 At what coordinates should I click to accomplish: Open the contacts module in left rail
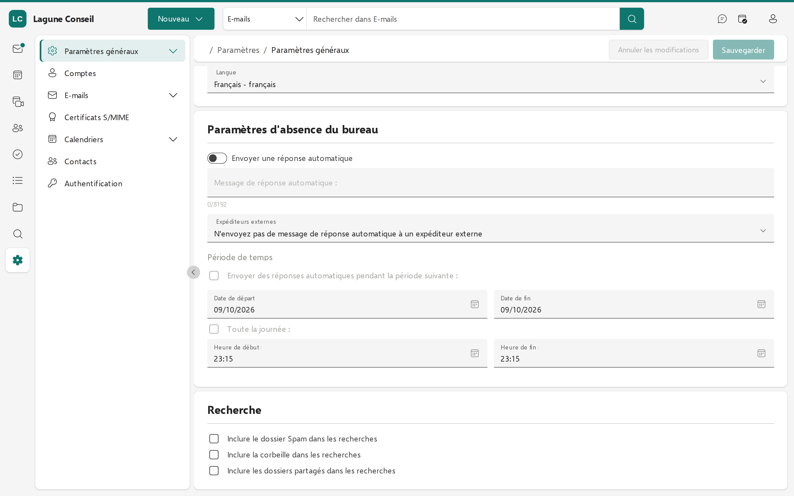pos(18,128)
